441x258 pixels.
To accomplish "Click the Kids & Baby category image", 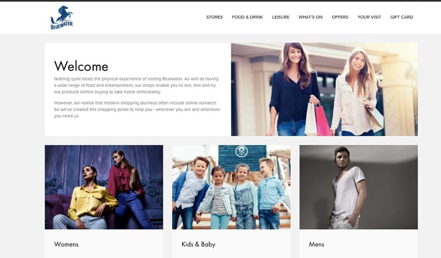I will tap(231, 187).
